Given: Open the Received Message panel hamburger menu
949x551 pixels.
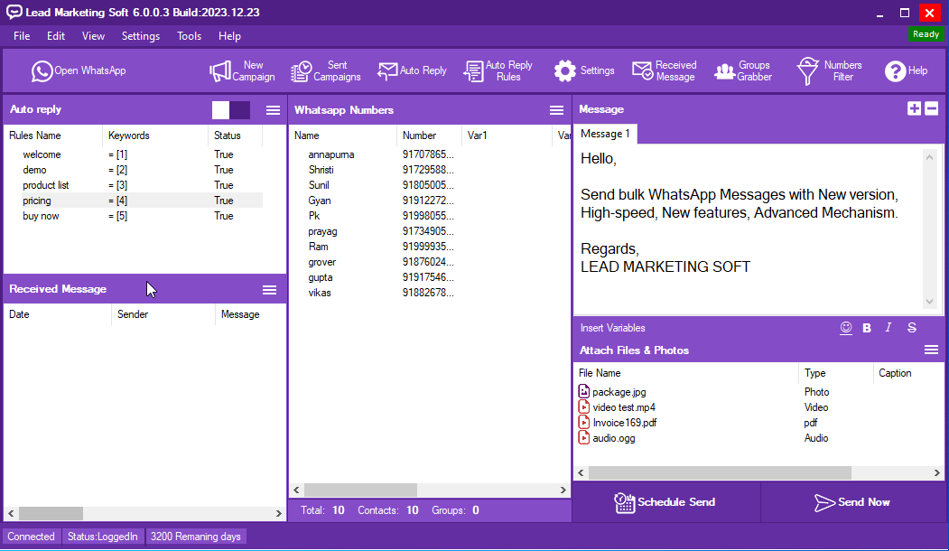Looking at the screenshot, I should click(x=269, y=290).
